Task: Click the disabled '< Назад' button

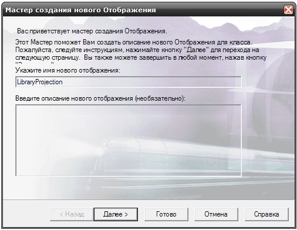Action: point(72,214)
